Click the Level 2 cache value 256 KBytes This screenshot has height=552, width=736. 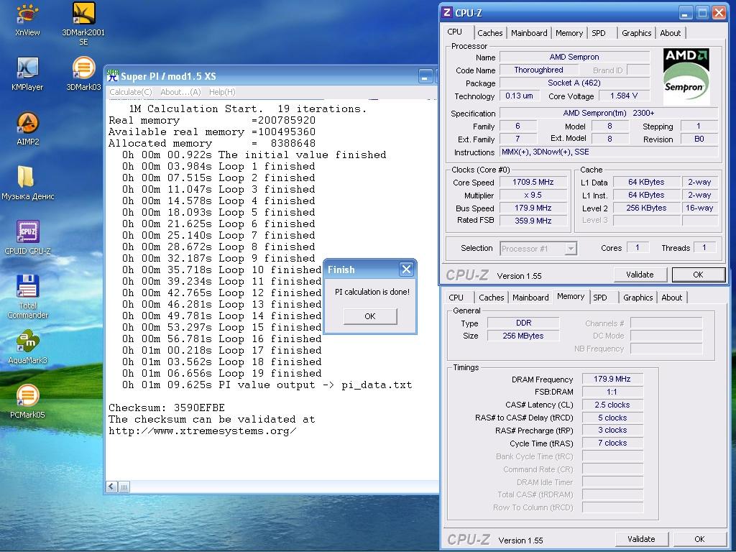click(646, 208)
